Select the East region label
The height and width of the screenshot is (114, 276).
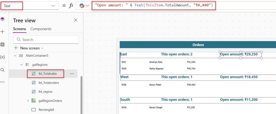(x=123, y=54)
